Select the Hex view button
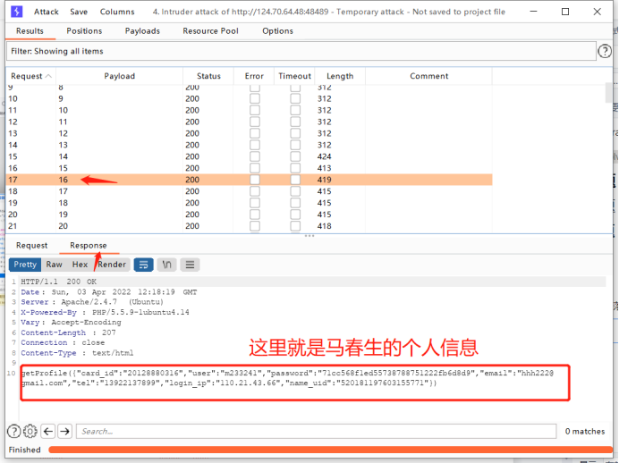619x463 pixels. coord(80,265)
